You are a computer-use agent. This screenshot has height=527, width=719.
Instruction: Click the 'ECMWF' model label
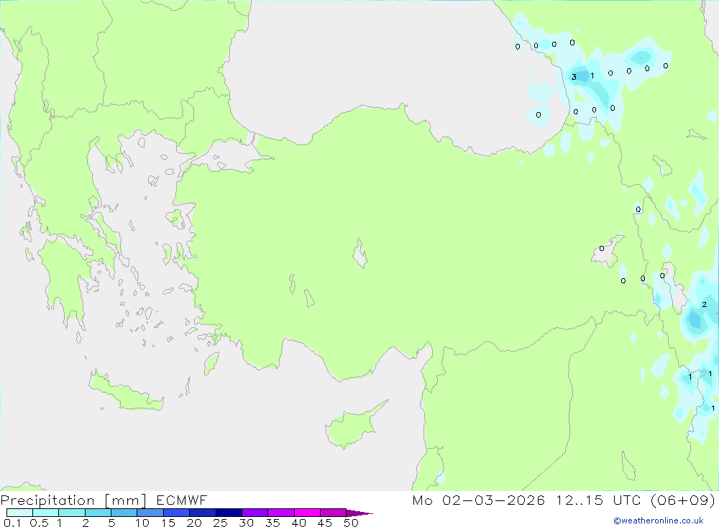coord(182,500)
